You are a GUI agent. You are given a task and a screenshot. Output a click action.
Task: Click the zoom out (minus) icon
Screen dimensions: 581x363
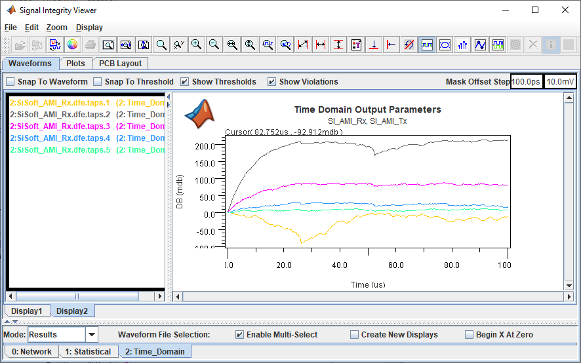click(214, 45)
